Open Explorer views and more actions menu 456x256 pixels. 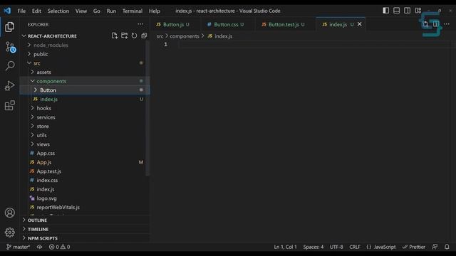click(x=140, y=24)
